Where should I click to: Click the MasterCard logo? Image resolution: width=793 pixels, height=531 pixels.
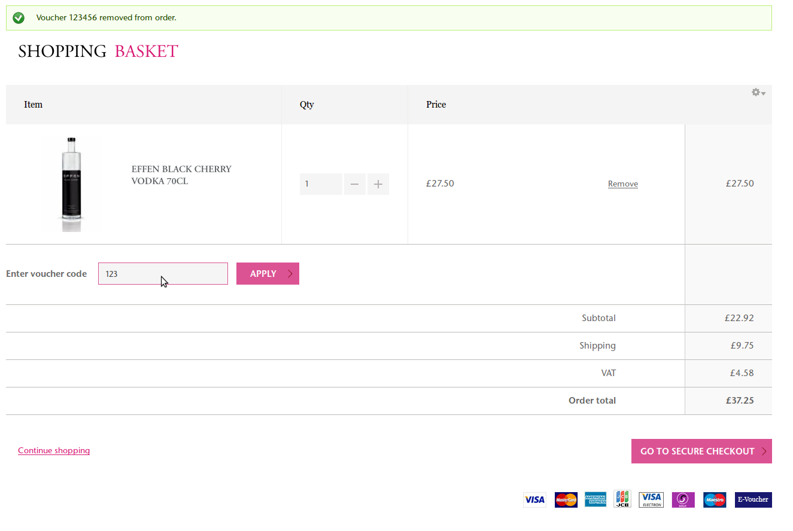[566, 500]
